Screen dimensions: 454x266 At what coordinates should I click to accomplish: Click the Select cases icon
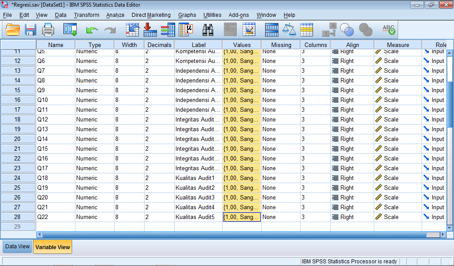point(307,30)
